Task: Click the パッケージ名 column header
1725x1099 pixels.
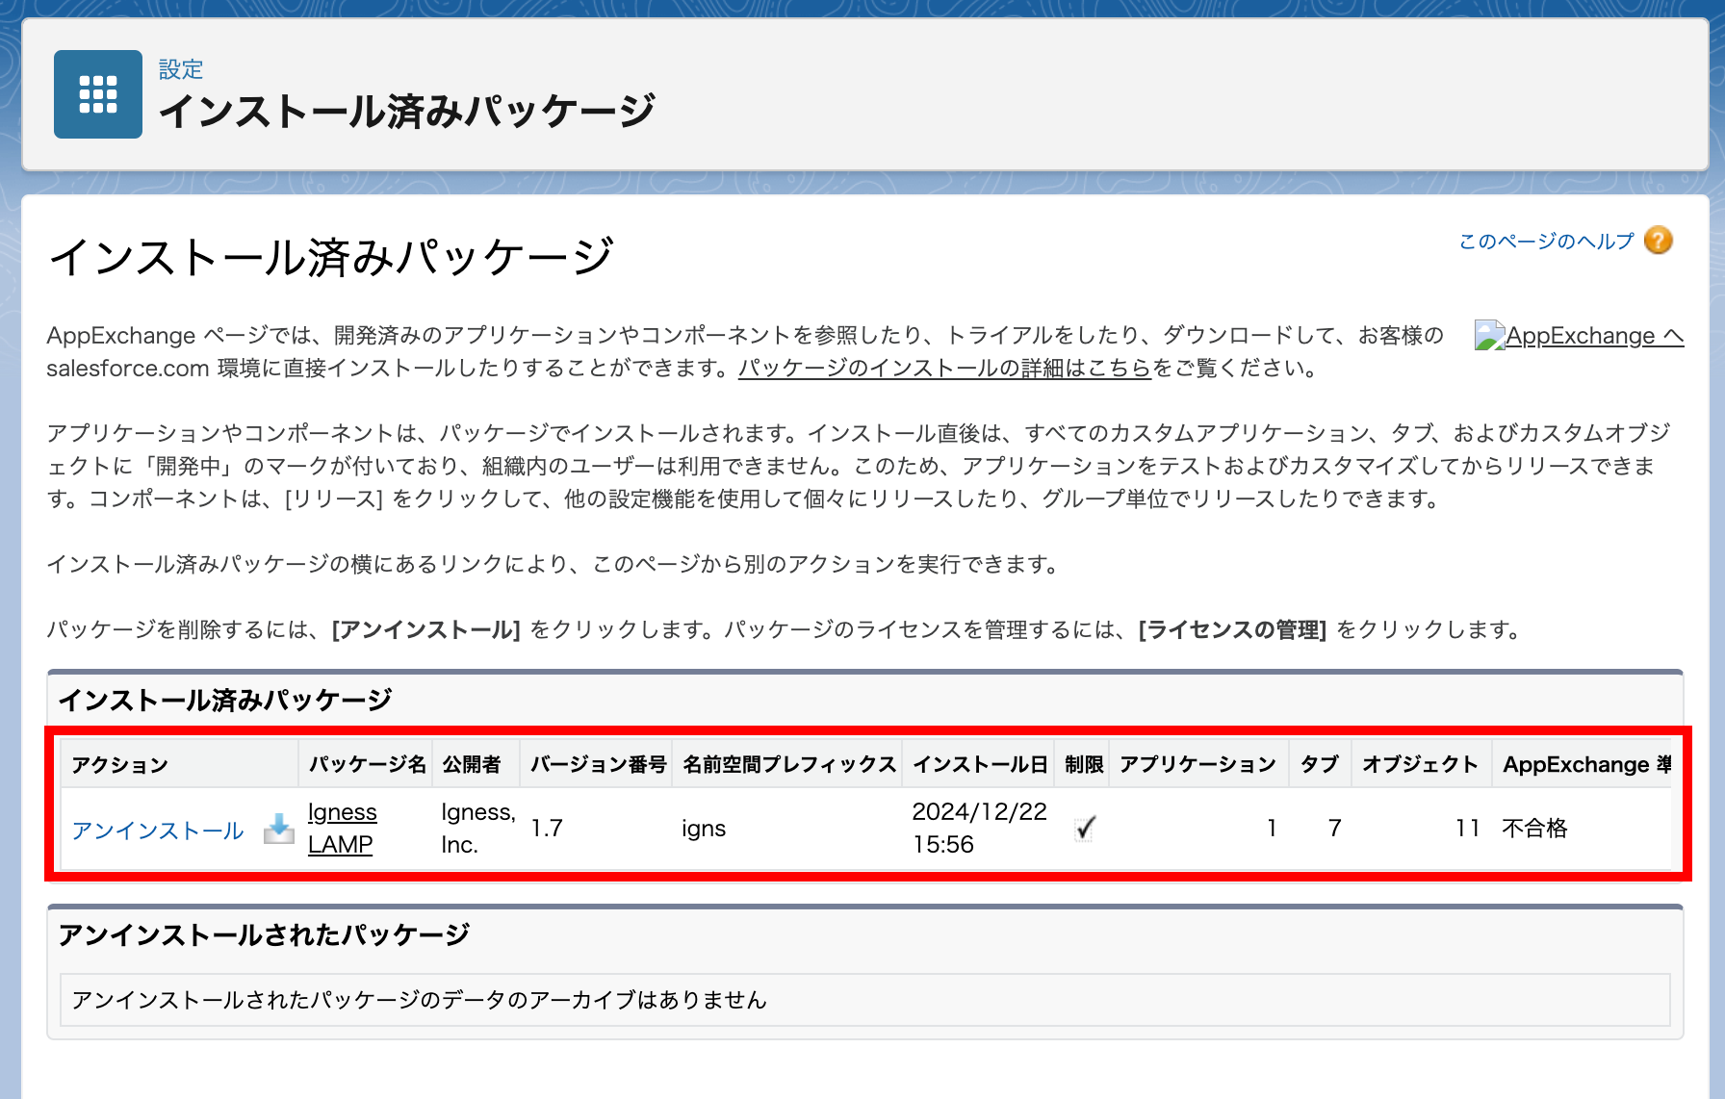Action: [x=367, y=765]
